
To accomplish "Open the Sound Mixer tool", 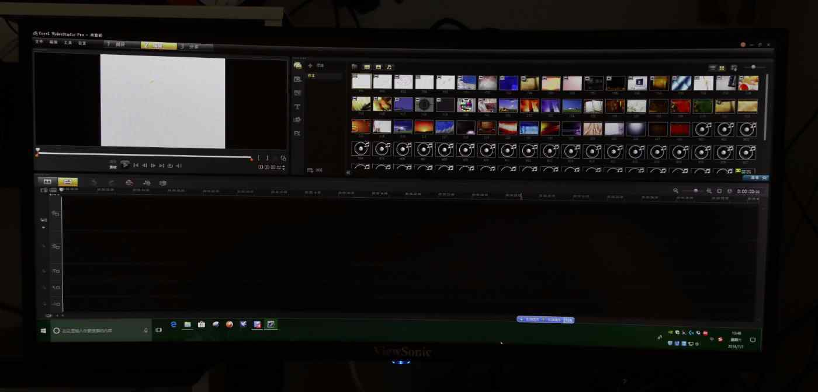I will [147, 183].
